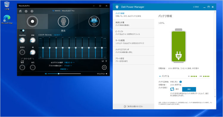Click the blue info icon beside 非常に良い

point(180,82)
